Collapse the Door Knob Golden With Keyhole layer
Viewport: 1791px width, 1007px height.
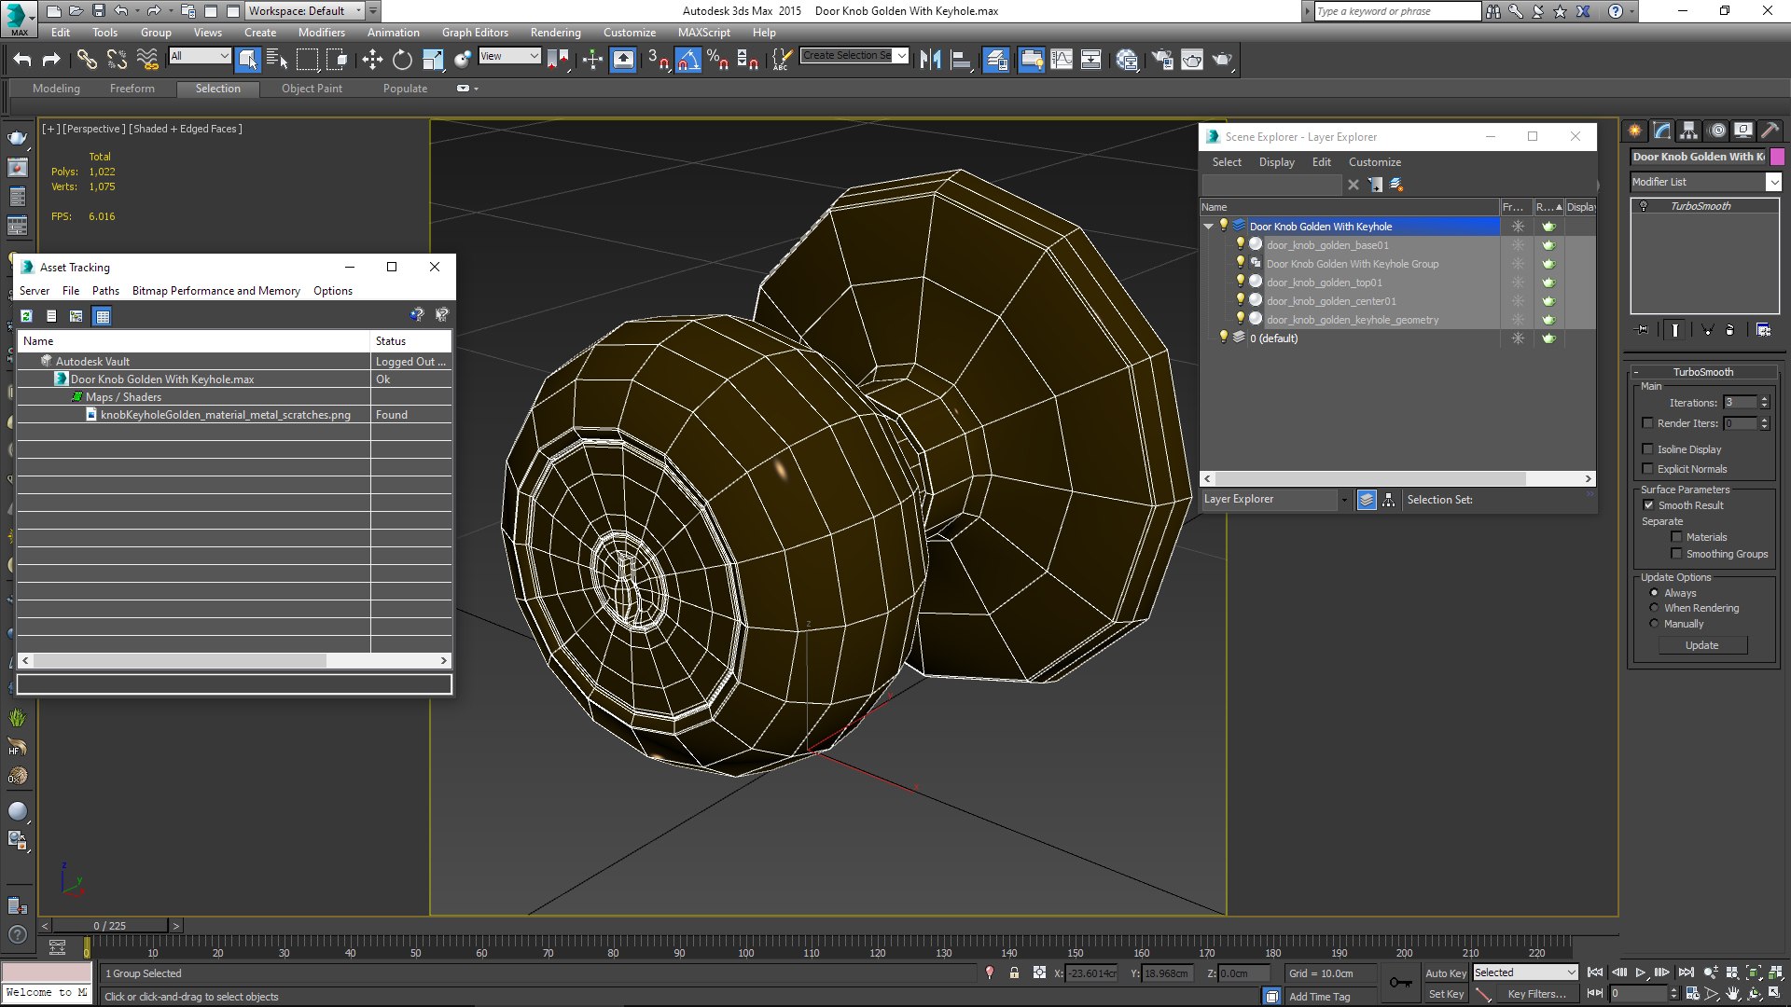pyautogui.click(x=1209, y=227)
